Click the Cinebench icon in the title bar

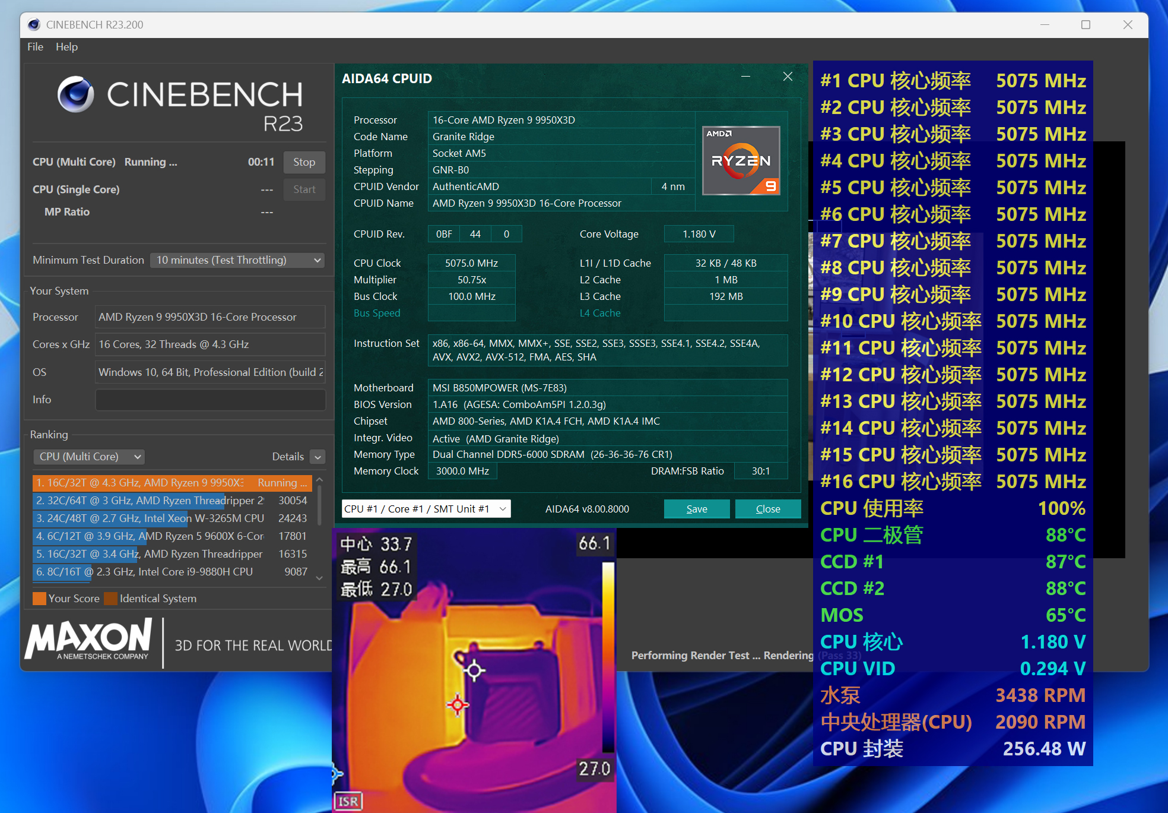pyautogui.click(x=34, y=24)
